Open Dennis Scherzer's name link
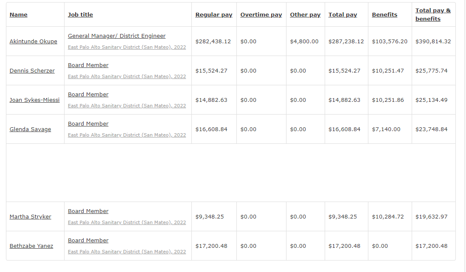The image size is (466, 272). 32,71
